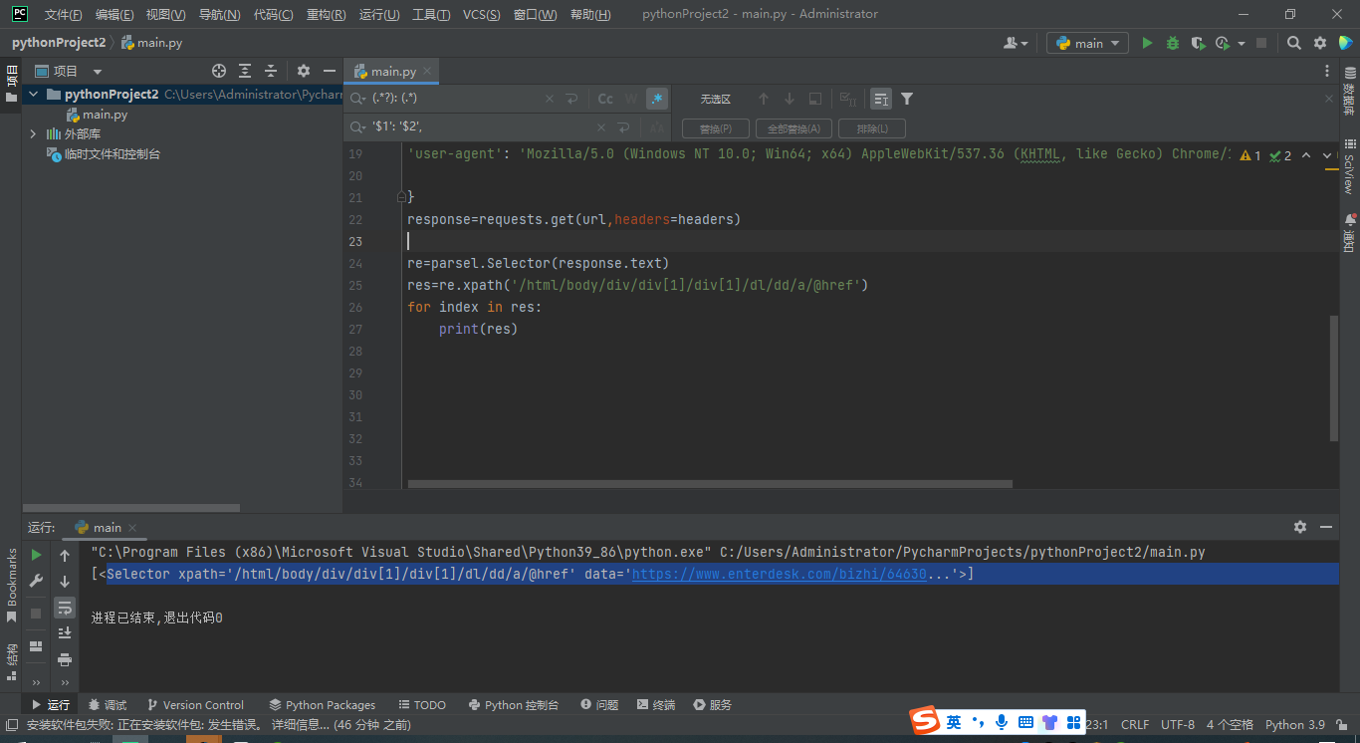
Task: Open the enterdesk.com link in console output
Action: [x=779, y=574]
